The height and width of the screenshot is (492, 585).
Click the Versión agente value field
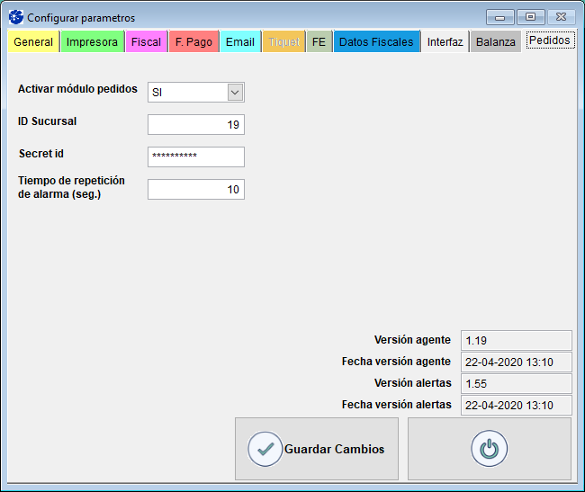click(516, 340)
